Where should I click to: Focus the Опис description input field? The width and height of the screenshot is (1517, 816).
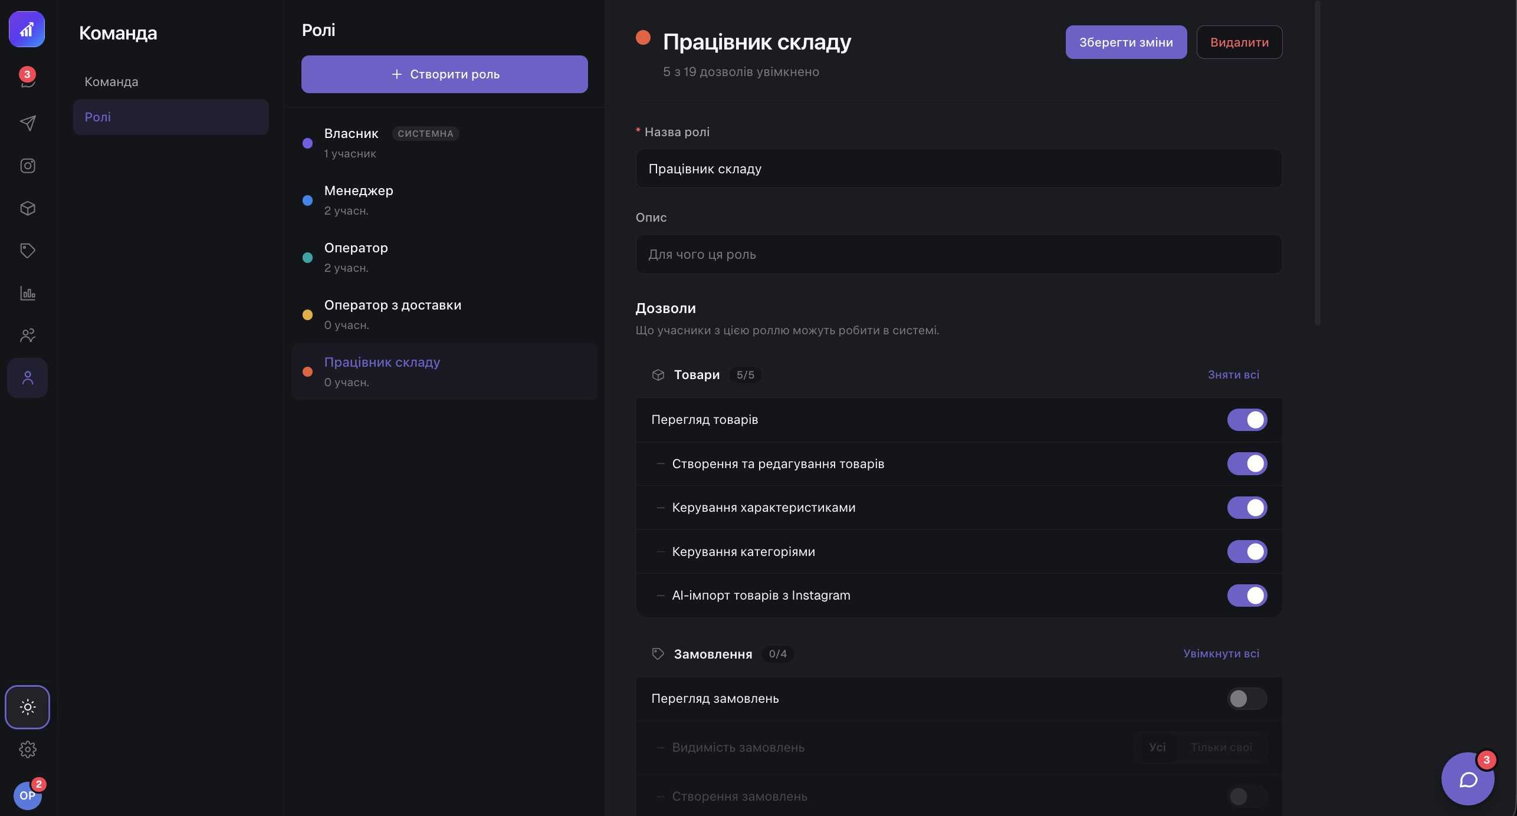tap(959, 254)
